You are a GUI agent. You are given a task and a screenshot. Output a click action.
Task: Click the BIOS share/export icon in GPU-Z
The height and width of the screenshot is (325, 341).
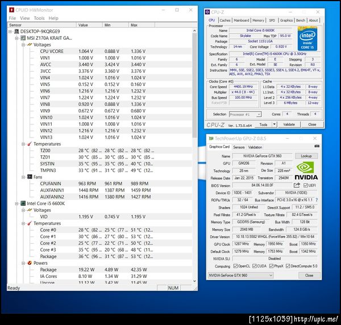coord(297,185)
